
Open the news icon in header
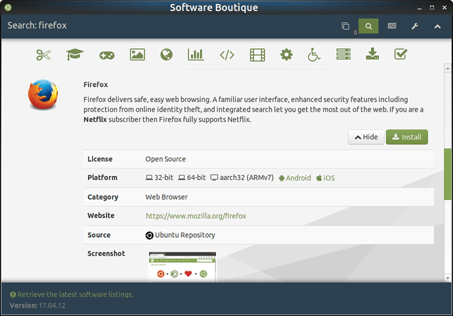(x=392, y=26)
